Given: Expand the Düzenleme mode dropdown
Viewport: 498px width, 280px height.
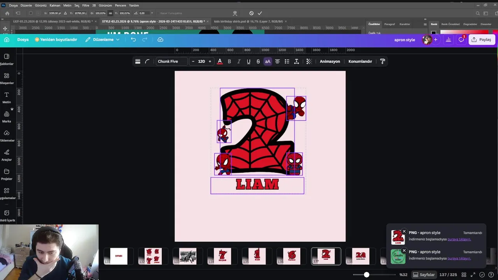Looking at the screenshot, I should (103, 40).
